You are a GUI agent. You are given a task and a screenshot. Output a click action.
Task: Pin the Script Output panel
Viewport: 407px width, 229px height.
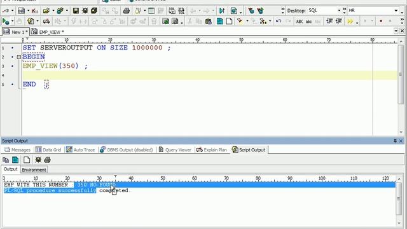pos(395,141)
